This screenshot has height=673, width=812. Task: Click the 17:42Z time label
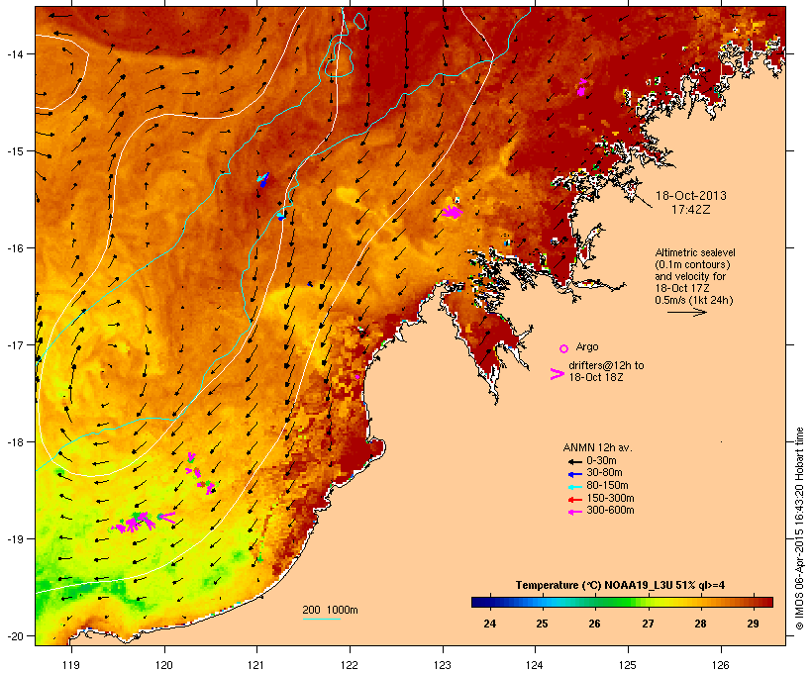[691, 210]
